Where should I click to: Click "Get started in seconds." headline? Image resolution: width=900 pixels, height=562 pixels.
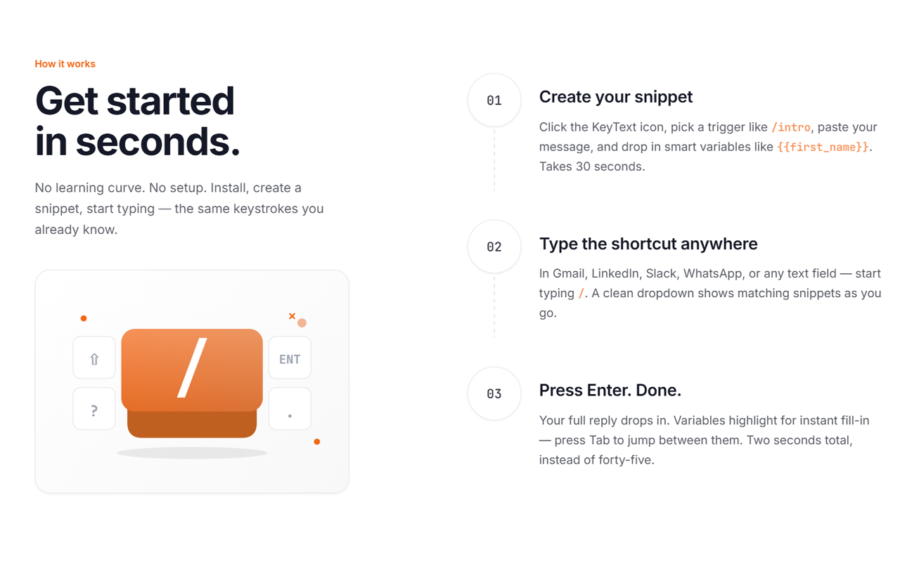tap(137, 121)
